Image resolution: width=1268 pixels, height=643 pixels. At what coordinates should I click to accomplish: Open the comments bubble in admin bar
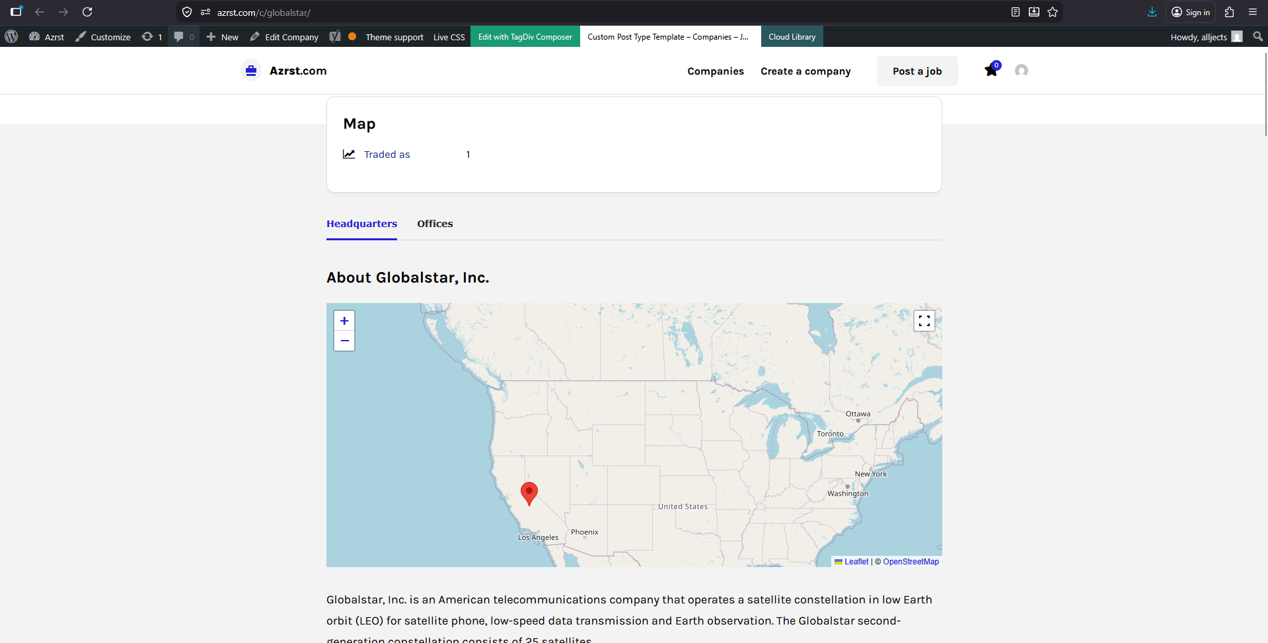coord(184,37)
